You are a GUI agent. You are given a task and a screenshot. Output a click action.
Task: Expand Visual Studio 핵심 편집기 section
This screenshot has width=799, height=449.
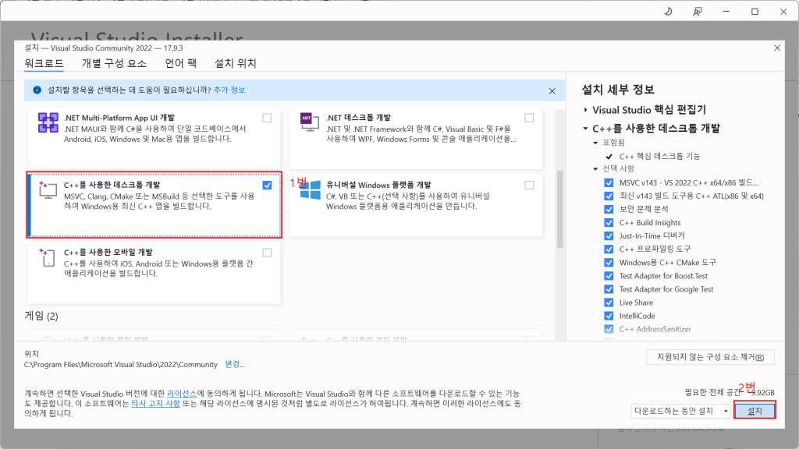(x=585, y=110)
